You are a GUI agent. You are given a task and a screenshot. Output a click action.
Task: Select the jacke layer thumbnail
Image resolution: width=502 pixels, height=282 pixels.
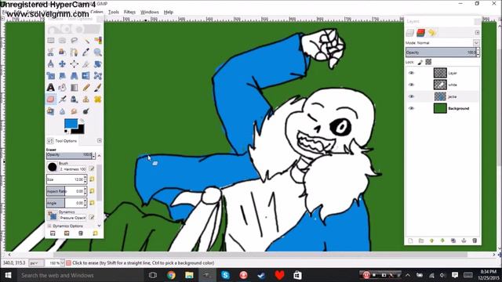pos(440,96)
